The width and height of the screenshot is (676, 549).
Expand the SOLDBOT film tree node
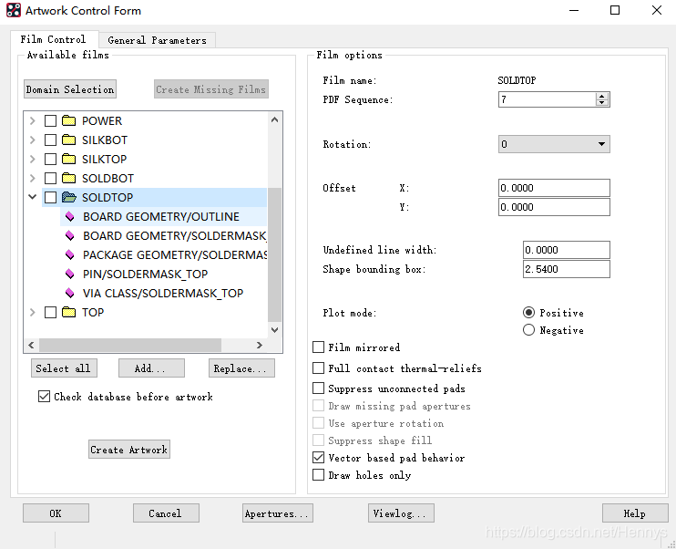tap(33, 179)
